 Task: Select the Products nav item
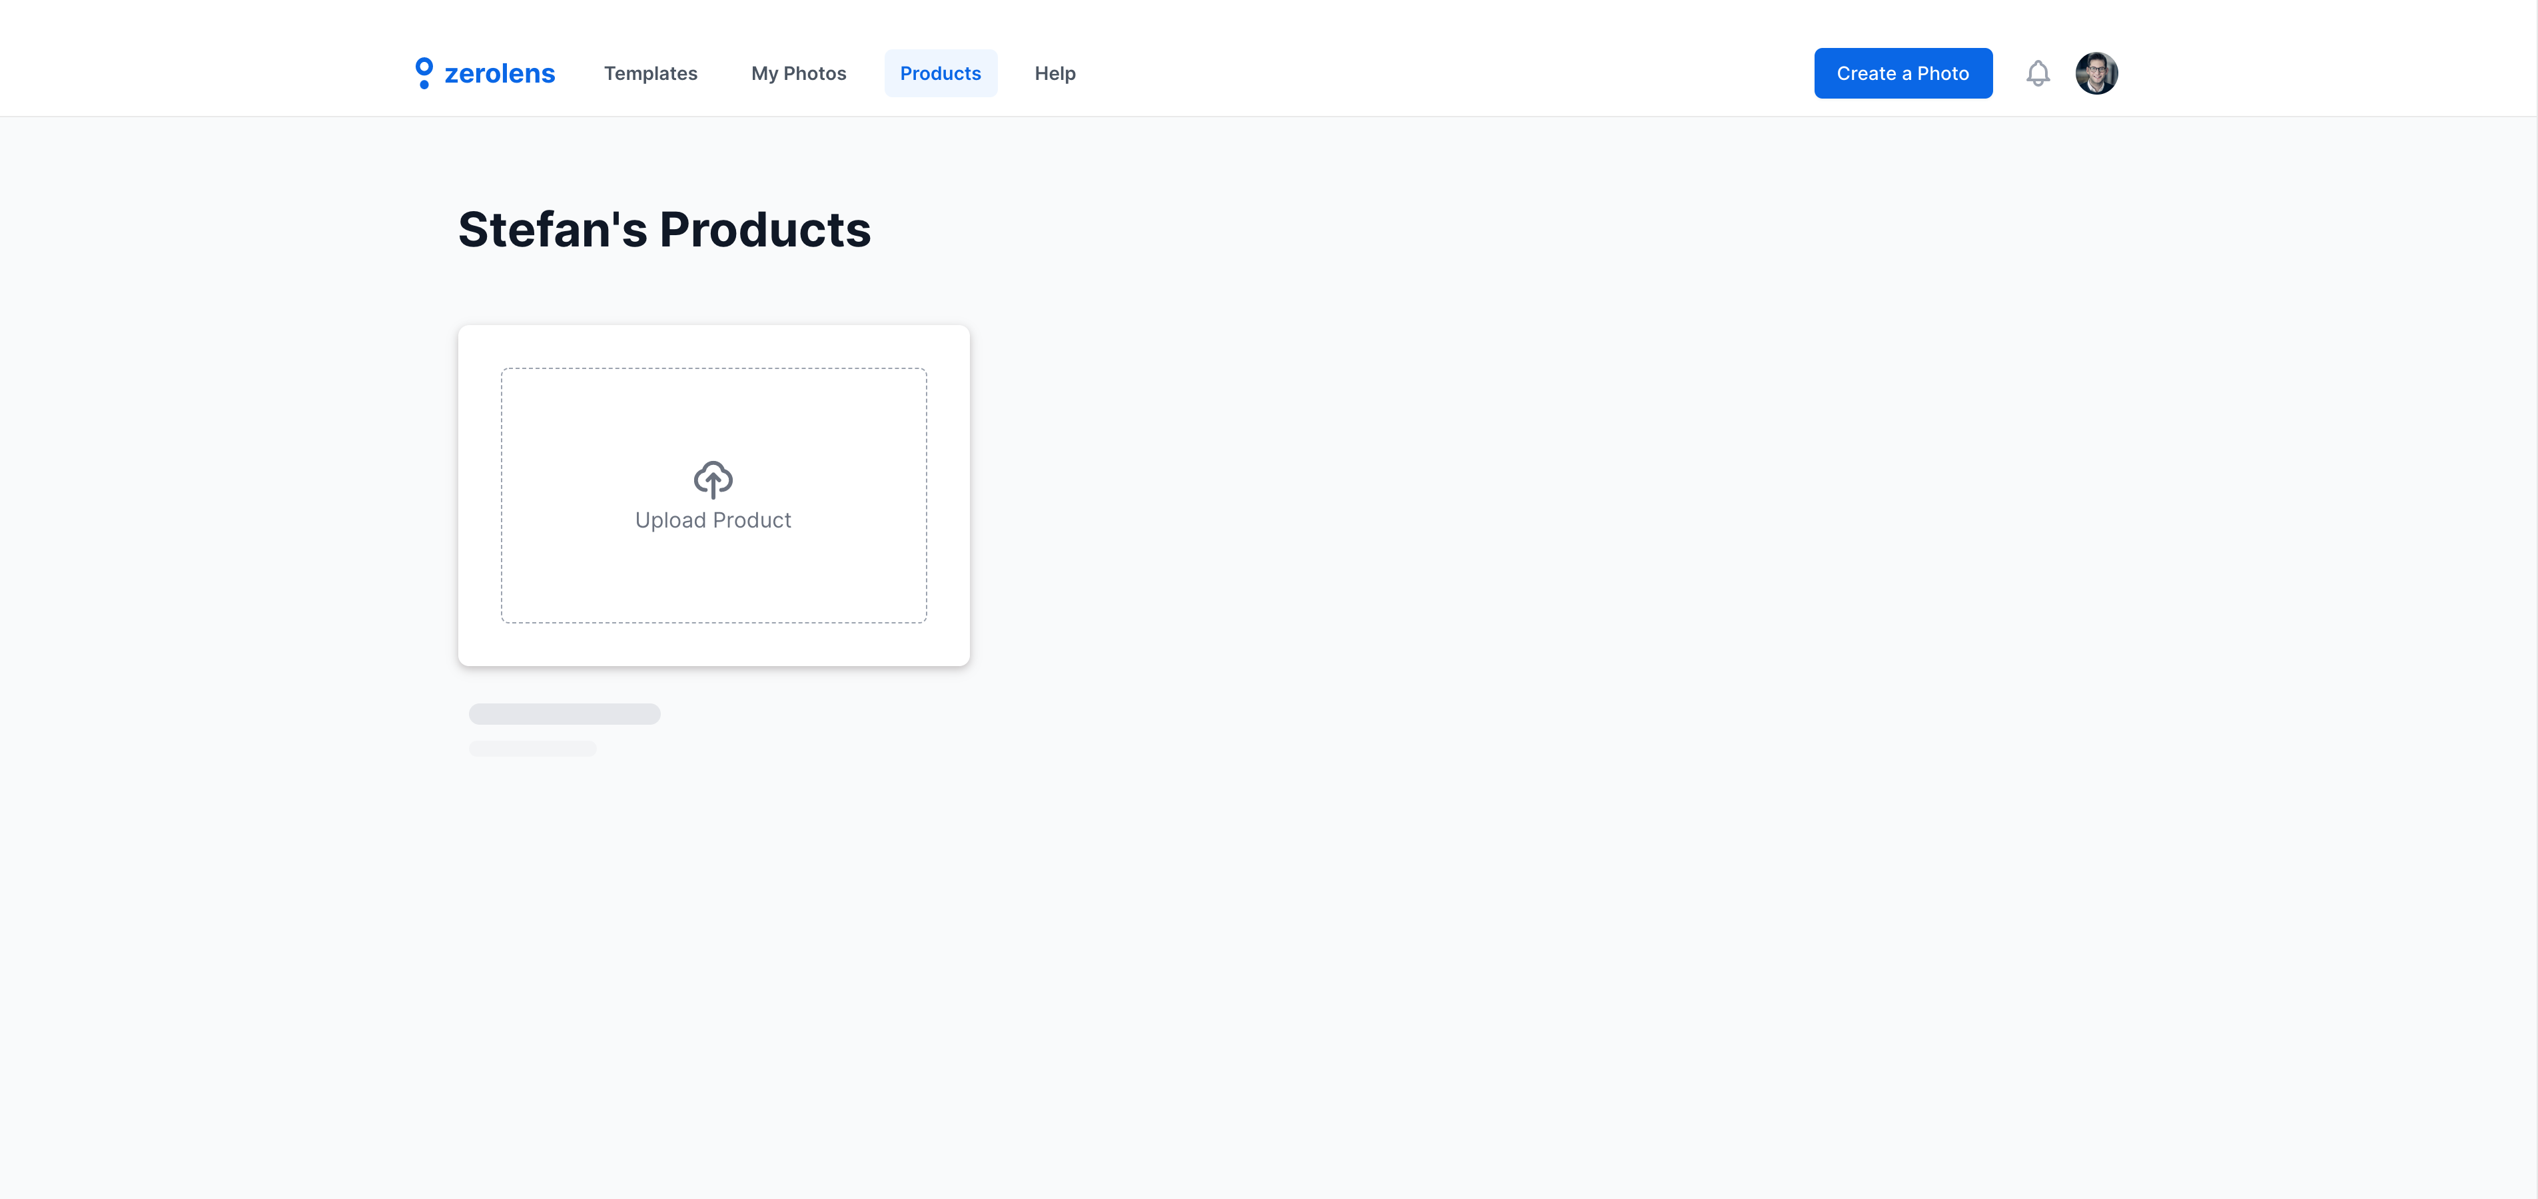pyautogui.click(x=940, y=73)
